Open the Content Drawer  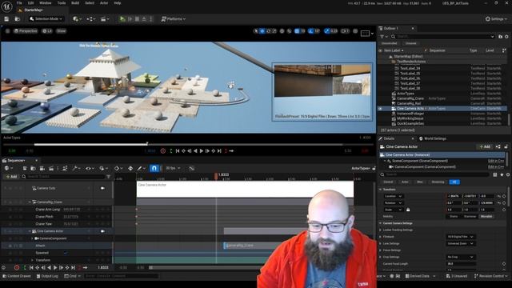16,276
